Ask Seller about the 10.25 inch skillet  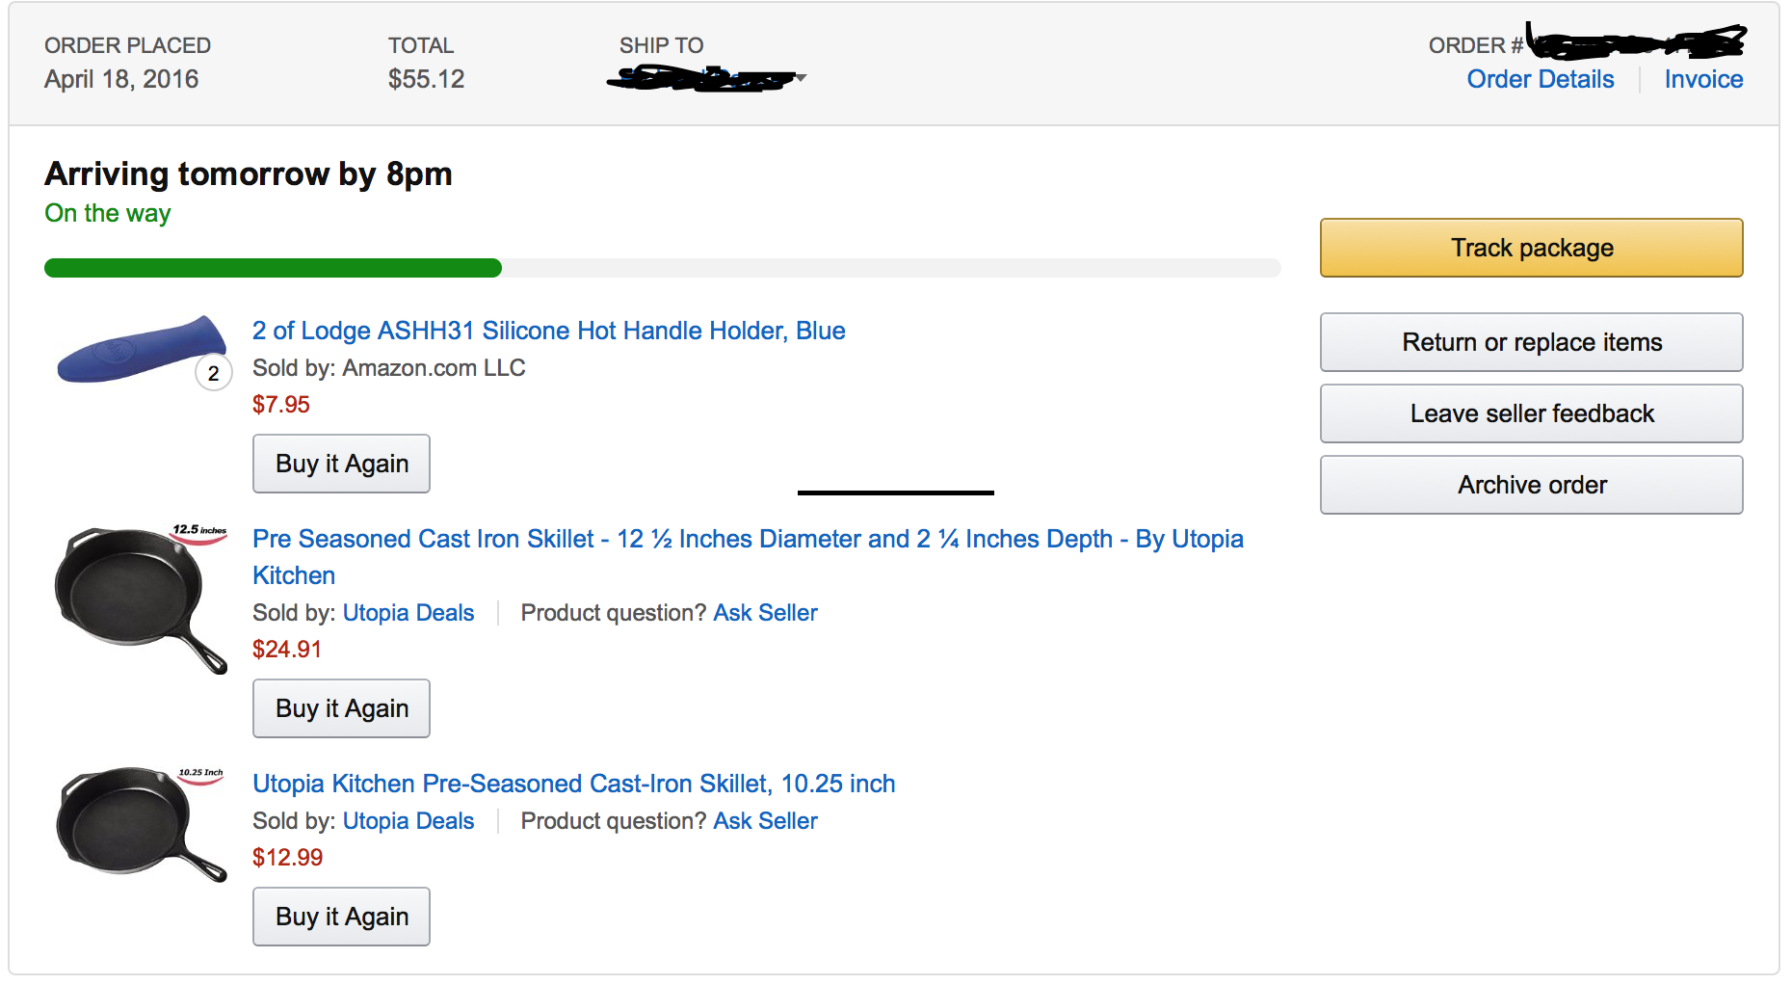(765, 821)
